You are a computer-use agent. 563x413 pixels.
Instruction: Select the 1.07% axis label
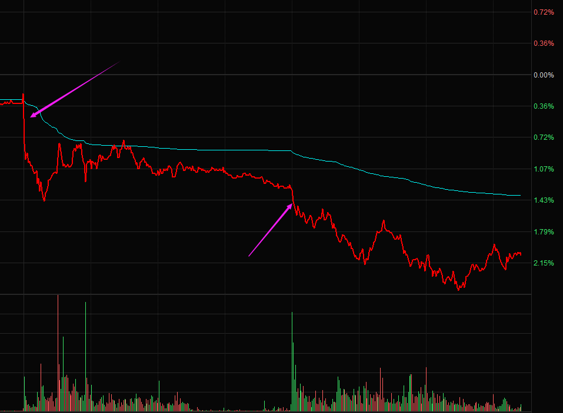pos(544,169)
